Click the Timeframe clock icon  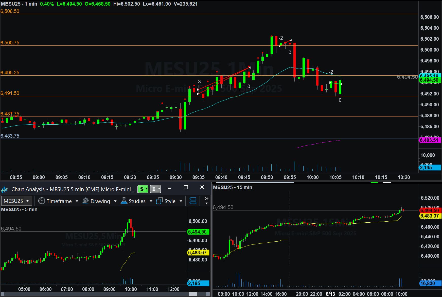[42, 201]
